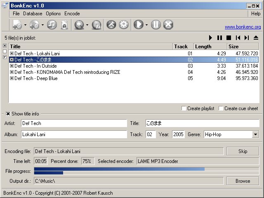The width and height of the screenshot is (264, 198).
Task: Click the Track number field 02
Action: pos(151,134)
